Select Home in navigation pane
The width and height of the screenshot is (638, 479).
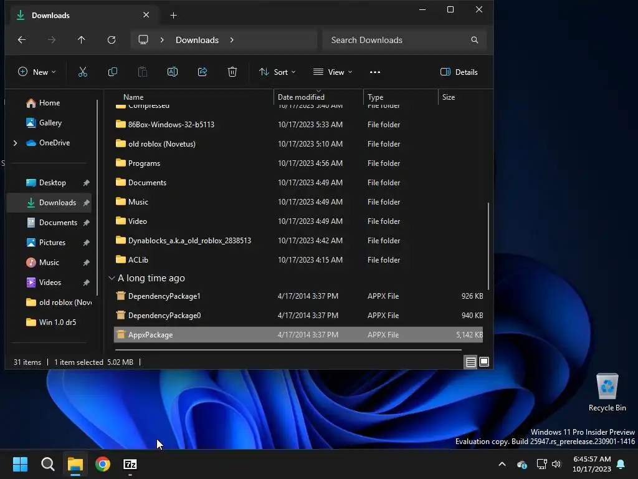click(x=49, y=103)
